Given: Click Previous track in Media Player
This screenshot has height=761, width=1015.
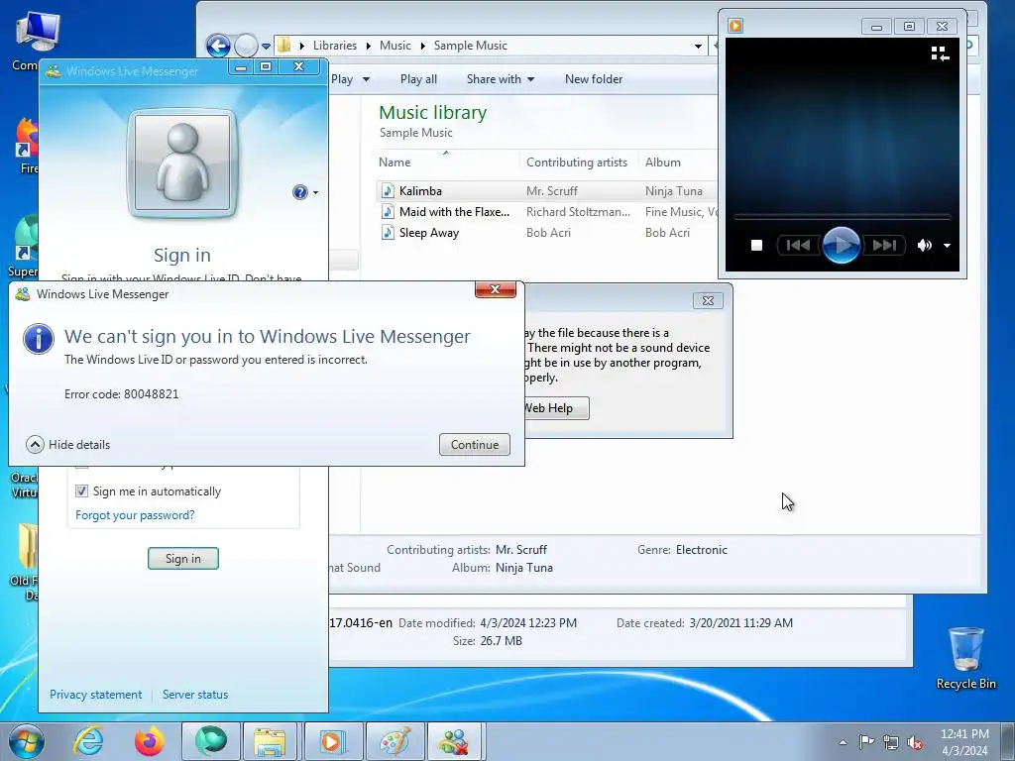Looking at the screenshot, I should click(x=798, y=246).
